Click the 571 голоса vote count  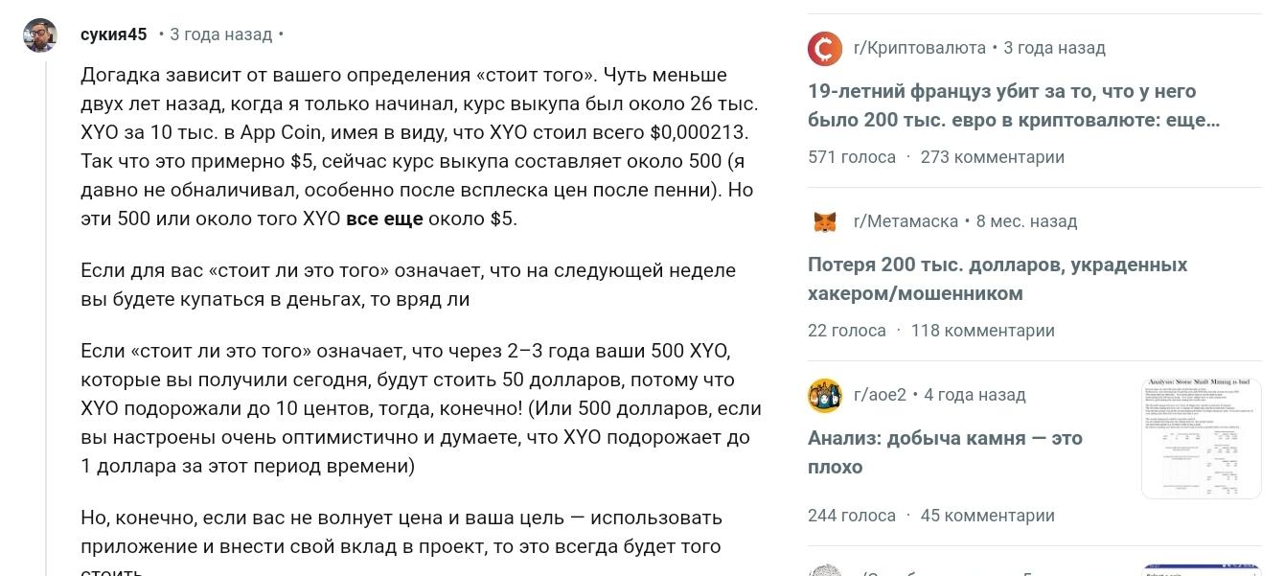852,157
